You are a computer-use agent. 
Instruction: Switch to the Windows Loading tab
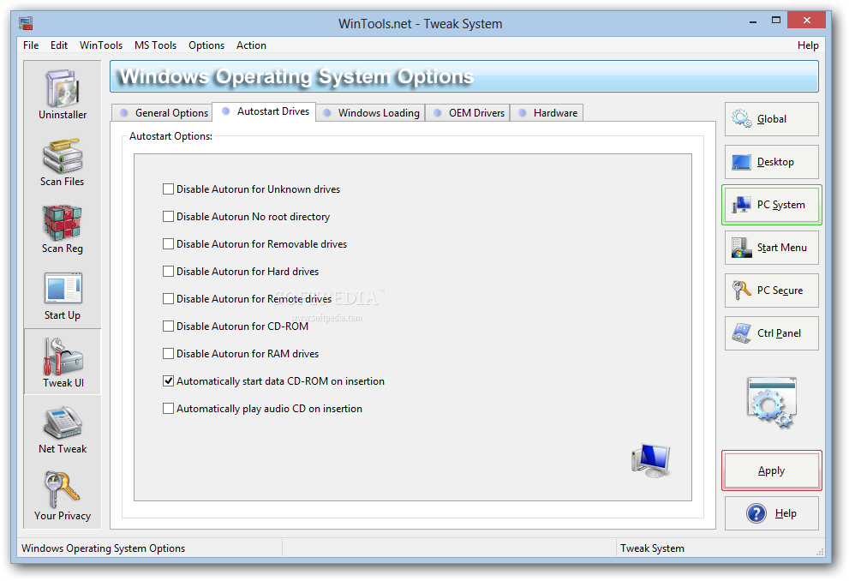370,112
